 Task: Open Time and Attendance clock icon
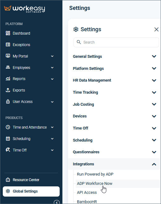coord(8,127)
